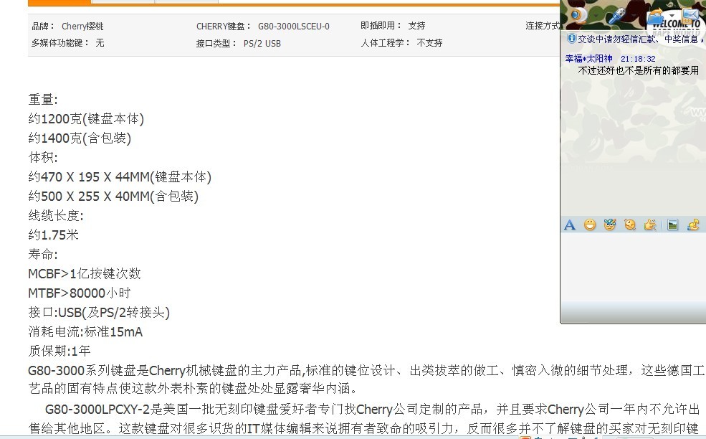
Task: Send a picture with the landscape image icon
Action: (x=673, y=225)
